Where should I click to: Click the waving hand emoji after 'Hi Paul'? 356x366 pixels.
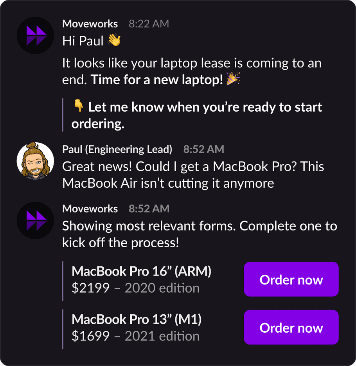[x=114, y=40]
